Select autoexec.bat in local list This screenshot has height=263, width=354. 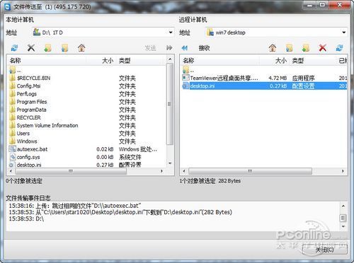28,149
